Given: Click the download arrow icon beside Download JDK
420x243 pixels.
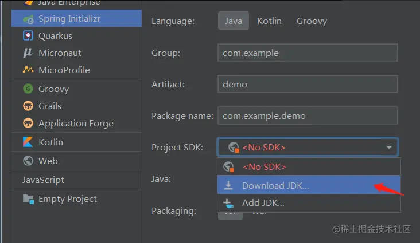Looking at the screenshot, I should pos(228,185).
